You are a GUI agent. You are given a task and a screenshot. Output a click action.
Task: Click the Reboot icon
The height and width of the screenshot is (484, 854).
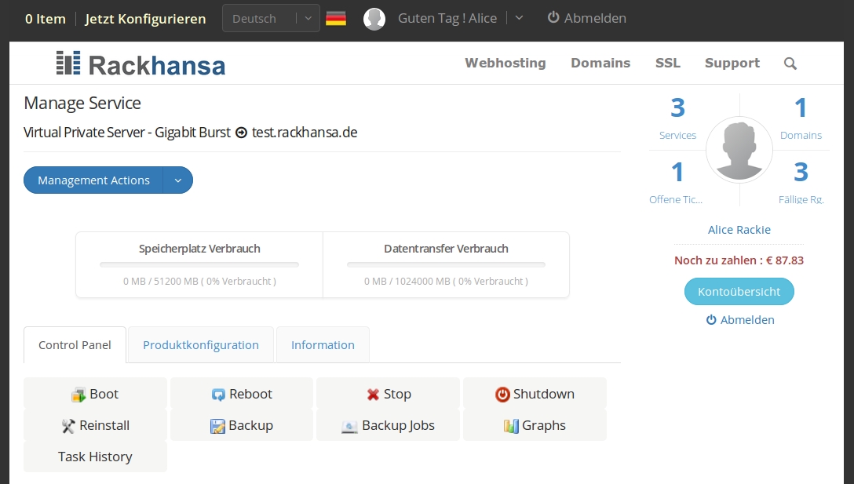tap(218, 395)
